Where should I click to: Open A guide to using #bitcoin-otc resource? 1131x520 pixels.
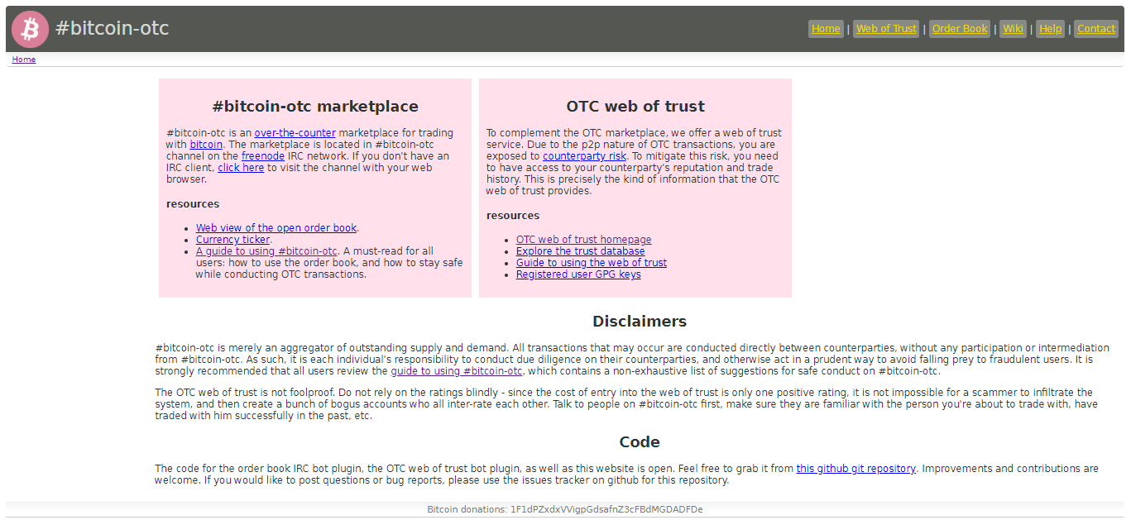[x=266, y=251]
